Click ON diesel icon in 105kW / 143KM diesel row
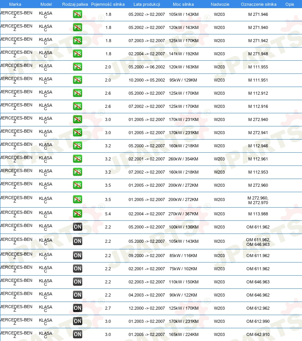Screen dimensions: 302x341 (x=78, y=241)
